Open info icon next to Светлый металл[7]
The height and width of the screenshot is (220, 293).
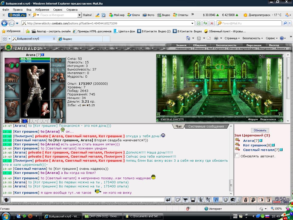[x=281, y=150]
